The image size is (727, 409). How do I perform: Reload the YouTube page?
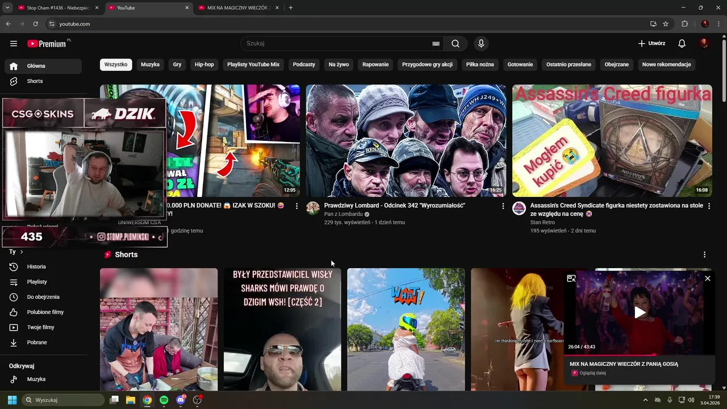pyautogui.click(x=35, y=24)
